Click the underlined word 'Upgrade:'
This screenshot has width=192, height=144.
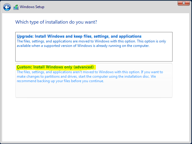point(25,36)
